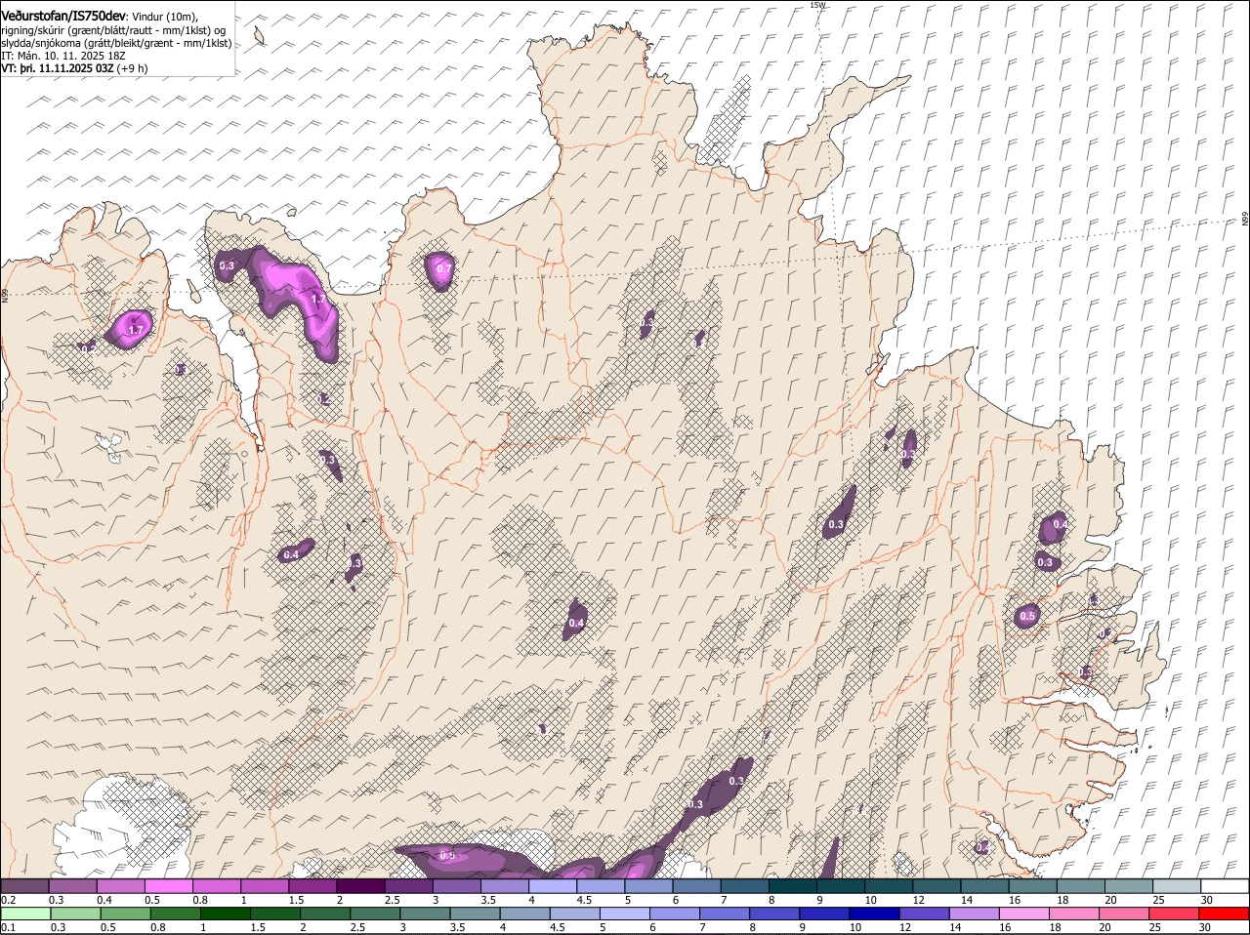Click the 'rigning/skúrir' description text

tap(33, 30)
